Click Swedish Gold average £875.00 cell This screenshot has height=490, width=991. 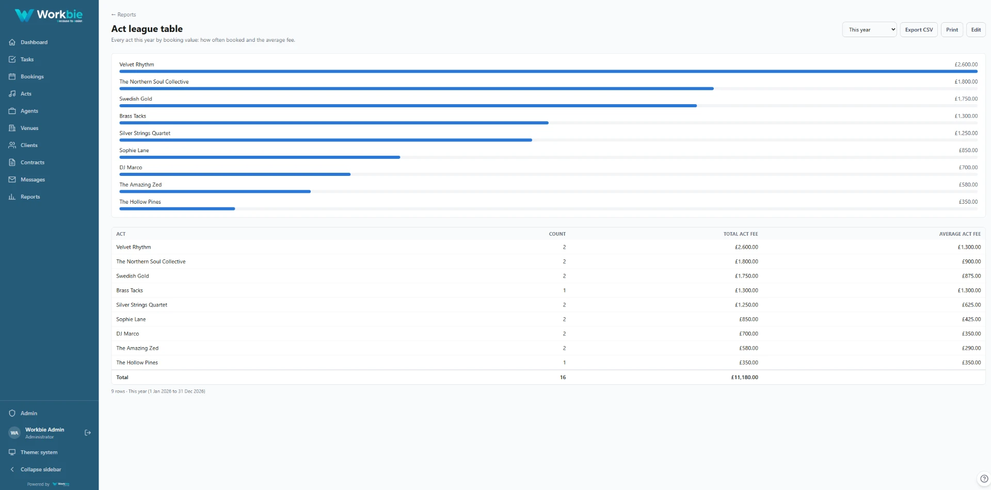[x=971, y=276]
